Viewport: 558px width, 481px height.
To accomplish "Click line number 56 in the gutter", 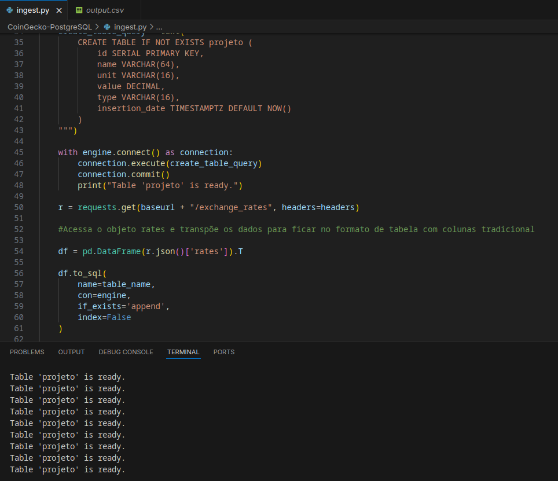I will tap(19, 273).
